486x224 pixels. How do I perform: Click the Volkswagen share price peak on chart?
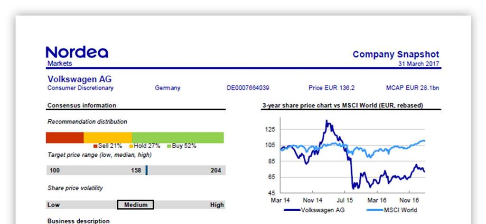tap(327, 121)
